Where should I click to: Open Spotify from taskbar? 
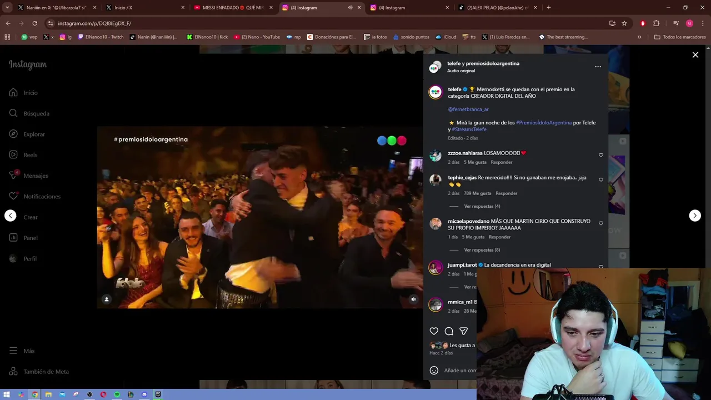pos(117,394)
